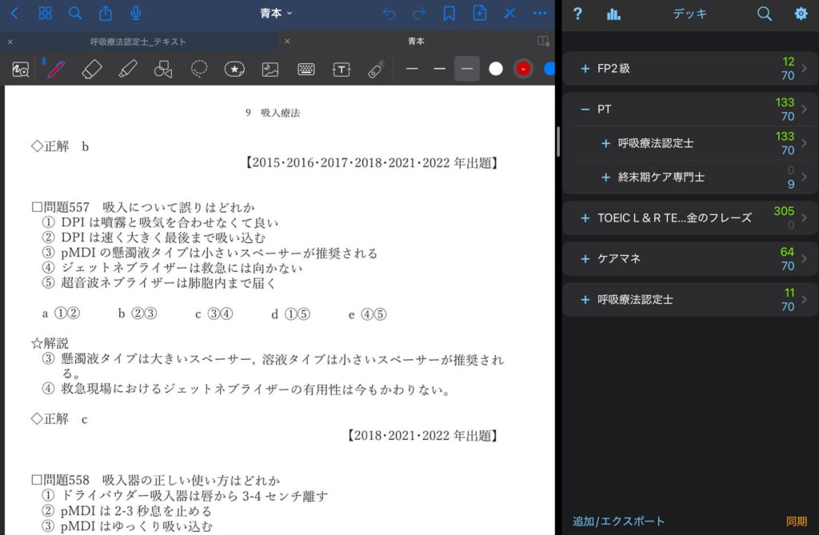Select the thickest highlighted stroke width

467,70
